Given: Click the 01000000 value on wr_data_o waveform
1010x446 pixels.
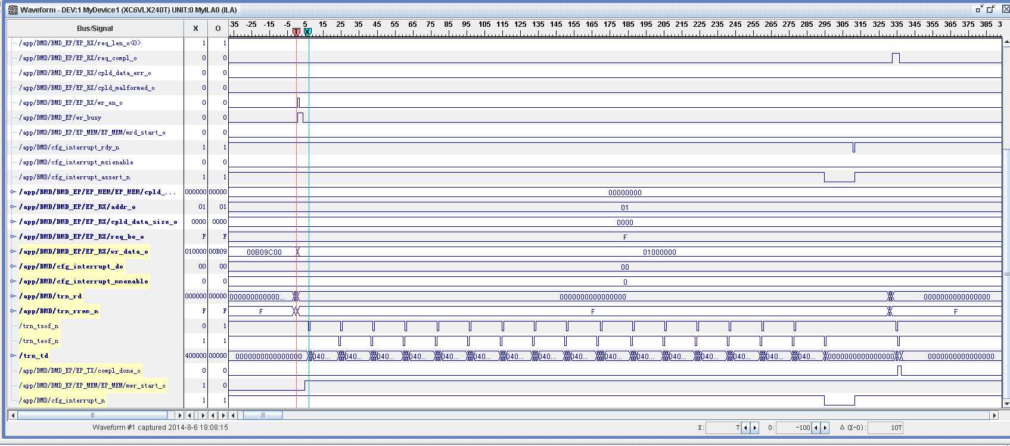Looking at the screenshot, I should tap(659, 252).
